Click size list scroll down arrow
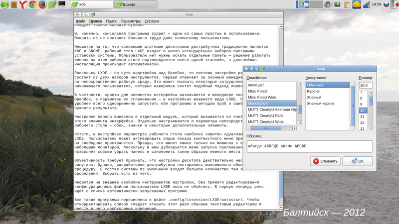This screenshot has width=399, height=224. (371, 128)
